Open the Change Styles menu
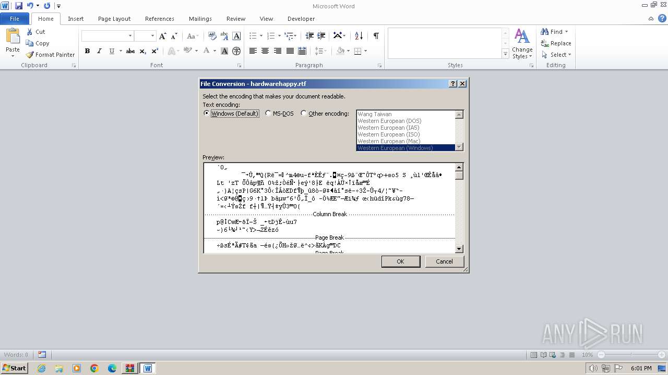Viewport: 668px width, 375px height. click(522, 44)
